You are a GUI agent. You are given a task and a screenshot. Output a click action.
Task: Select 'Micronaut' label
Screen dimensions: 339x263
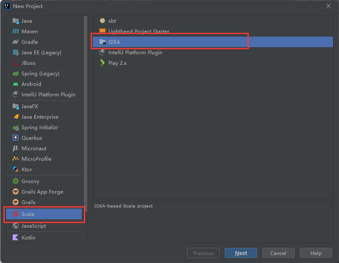click(34, 149)
